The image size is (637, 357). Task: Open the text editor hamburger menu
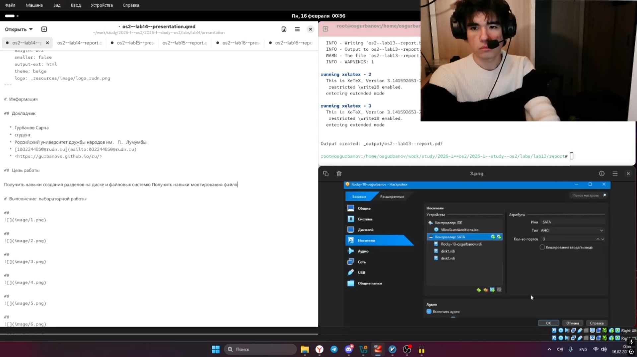pos(297,29)
